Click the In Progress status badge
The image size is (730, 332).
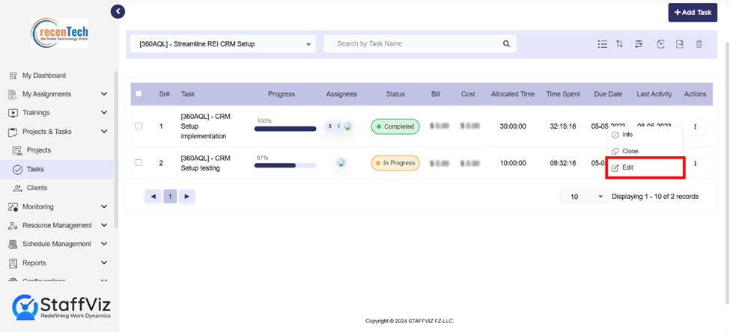point(395,163)
